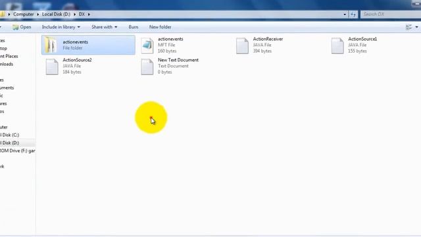Image resolution: width=421 pixels, height=237 pixels.
Task: Click Computer in the address breadcrumb
Action: point(24,14)
